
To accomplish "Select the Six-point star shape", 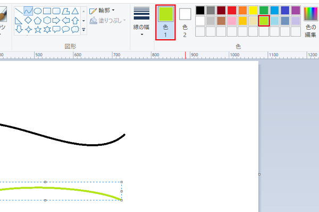I will click(47, 30).
